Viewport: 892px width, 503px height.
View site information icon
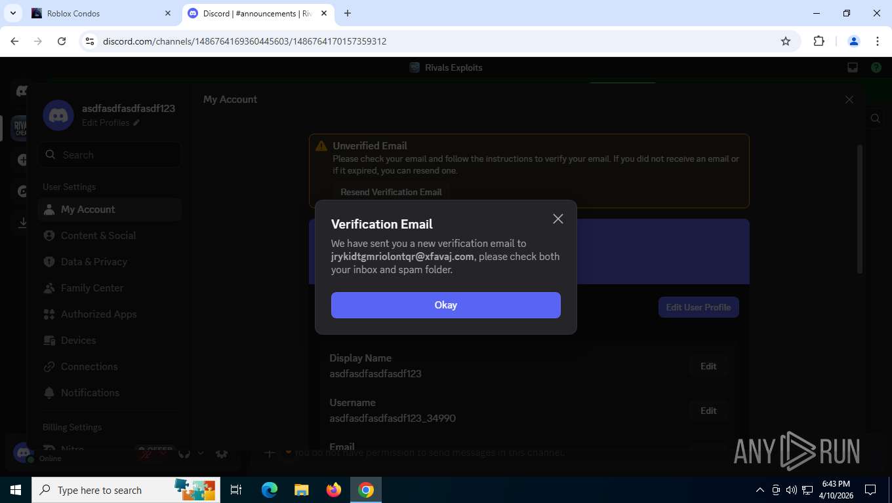[x=91, y=41]
